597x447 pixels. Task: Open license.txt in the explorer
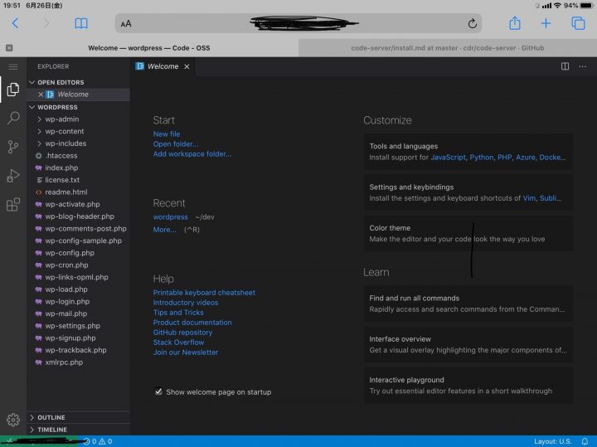79,180
